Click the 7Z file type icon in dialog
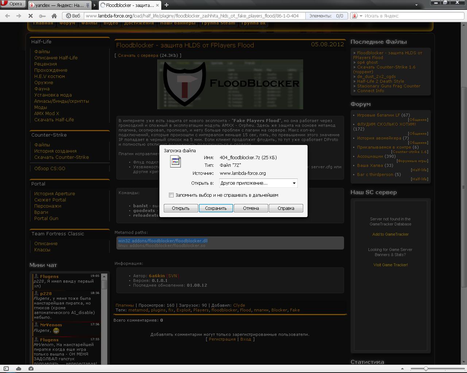 [x=175, y=161]
